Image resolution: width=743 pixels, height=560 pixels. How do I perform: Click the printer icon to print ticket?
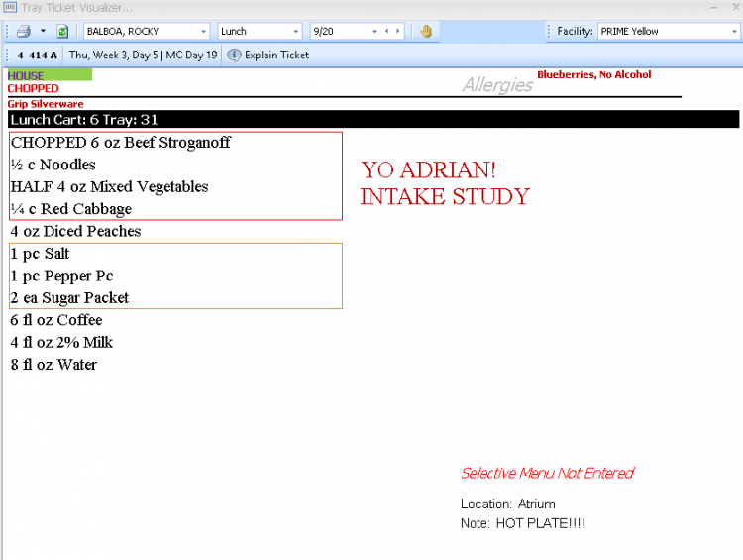(24, 32)
